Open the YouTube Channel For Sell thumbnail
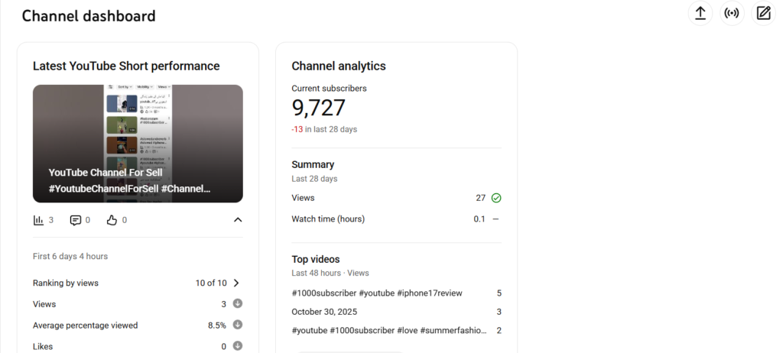This screenshot has height=353, width=783. point(138,144)
